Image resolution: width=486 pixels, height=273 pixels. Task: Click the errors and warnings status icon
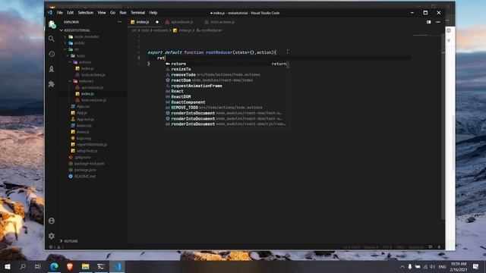point(56,247)
